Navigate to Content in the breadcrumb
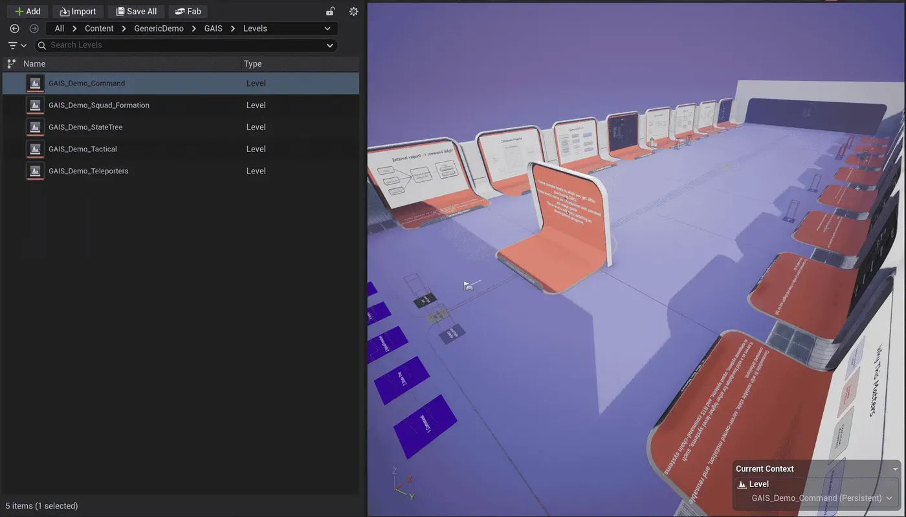This screenshot has width=906, height=517. [x=99, y=28]
